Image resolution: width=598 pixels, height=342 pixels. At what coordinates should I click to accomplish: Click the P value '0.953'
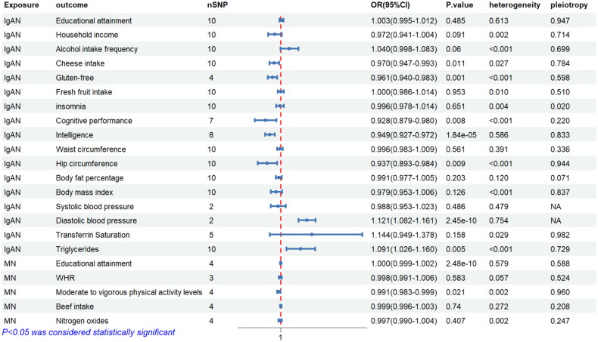pos(456,92)
